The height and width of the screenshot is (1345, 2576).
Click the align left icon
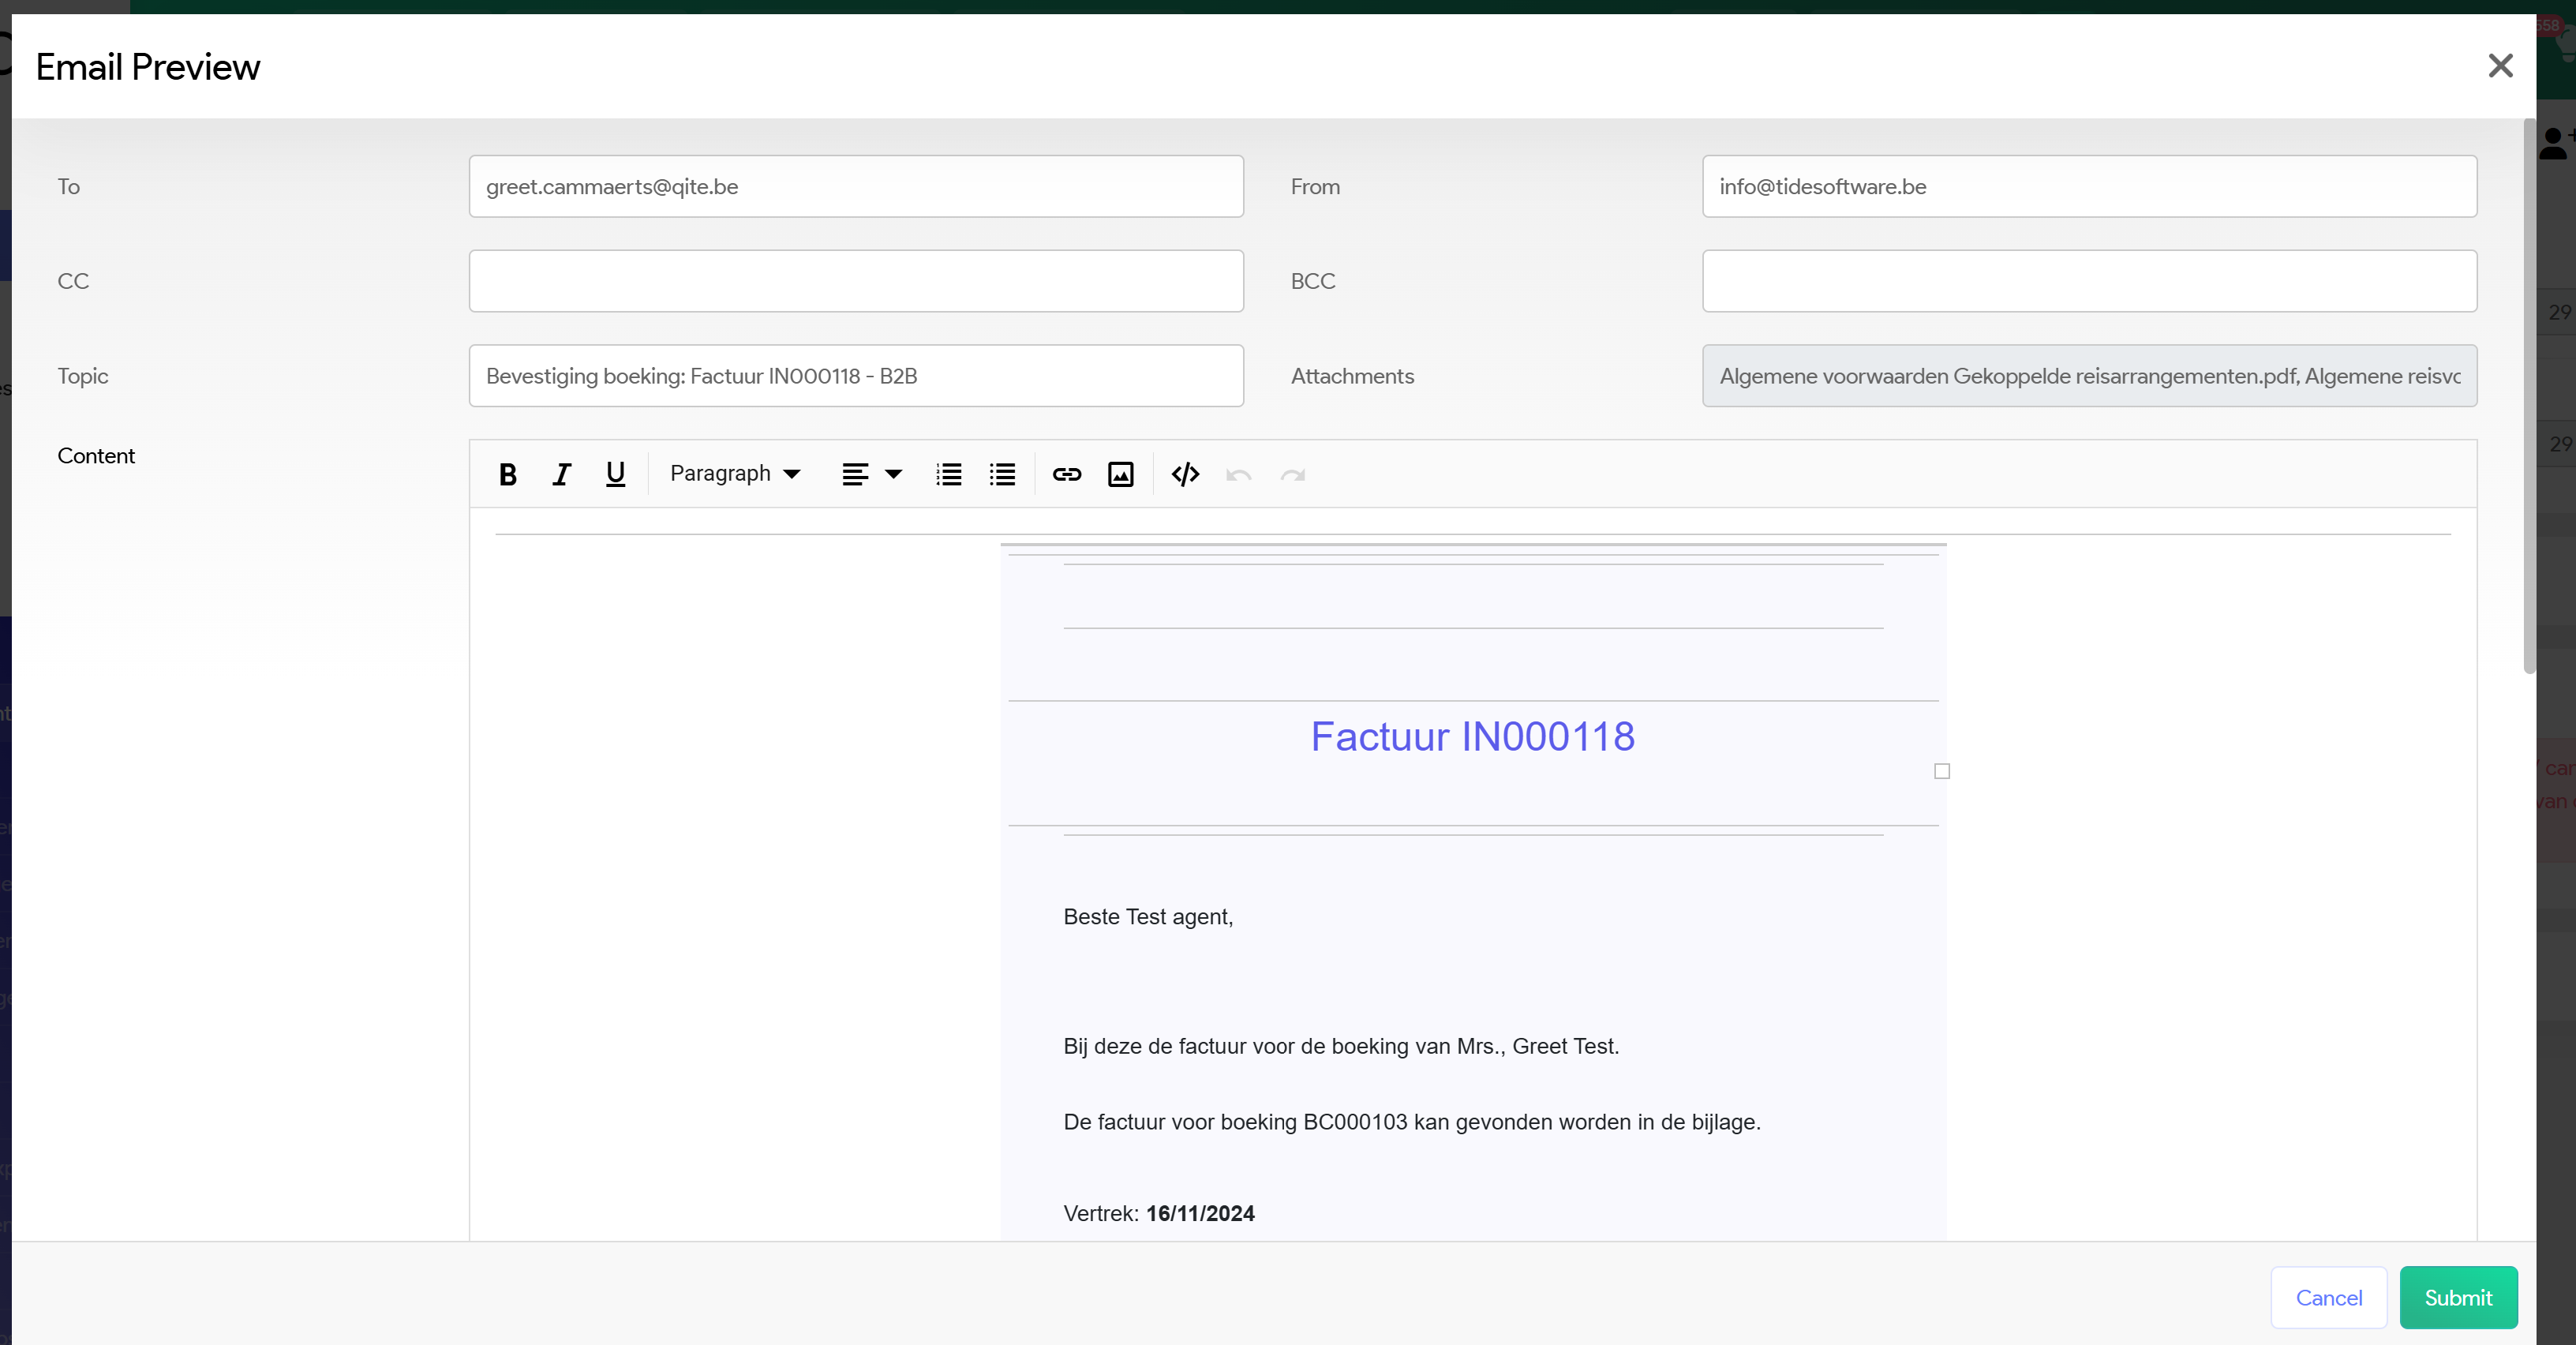(855, 474)
